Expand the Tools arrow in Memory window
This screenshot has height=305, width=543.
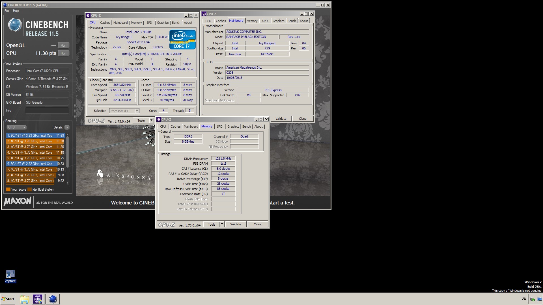pyautogui.click(x=222, y=224)
